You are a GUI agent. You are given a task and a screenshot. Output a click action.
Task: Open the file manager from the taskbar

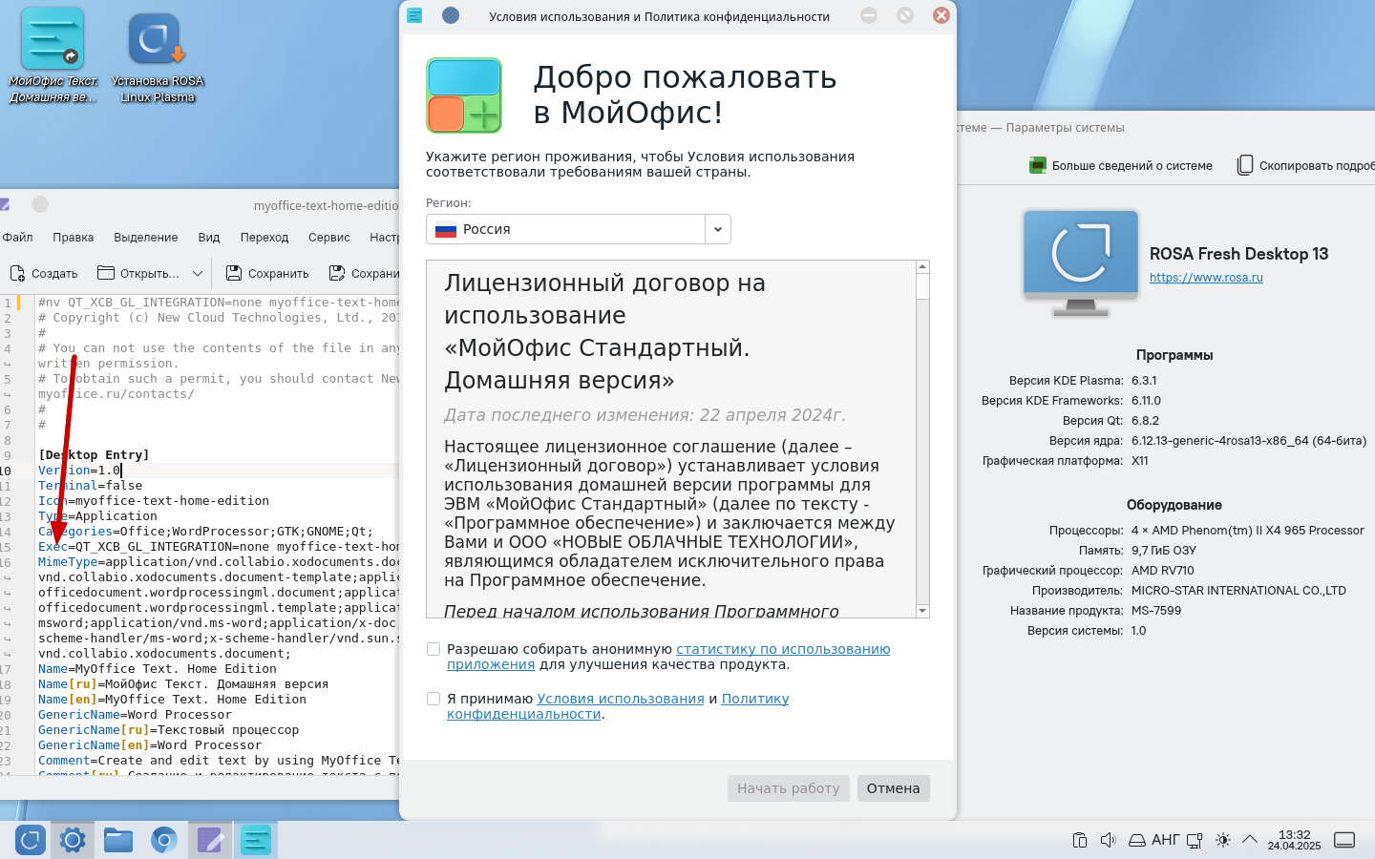[x=118, y=840]
